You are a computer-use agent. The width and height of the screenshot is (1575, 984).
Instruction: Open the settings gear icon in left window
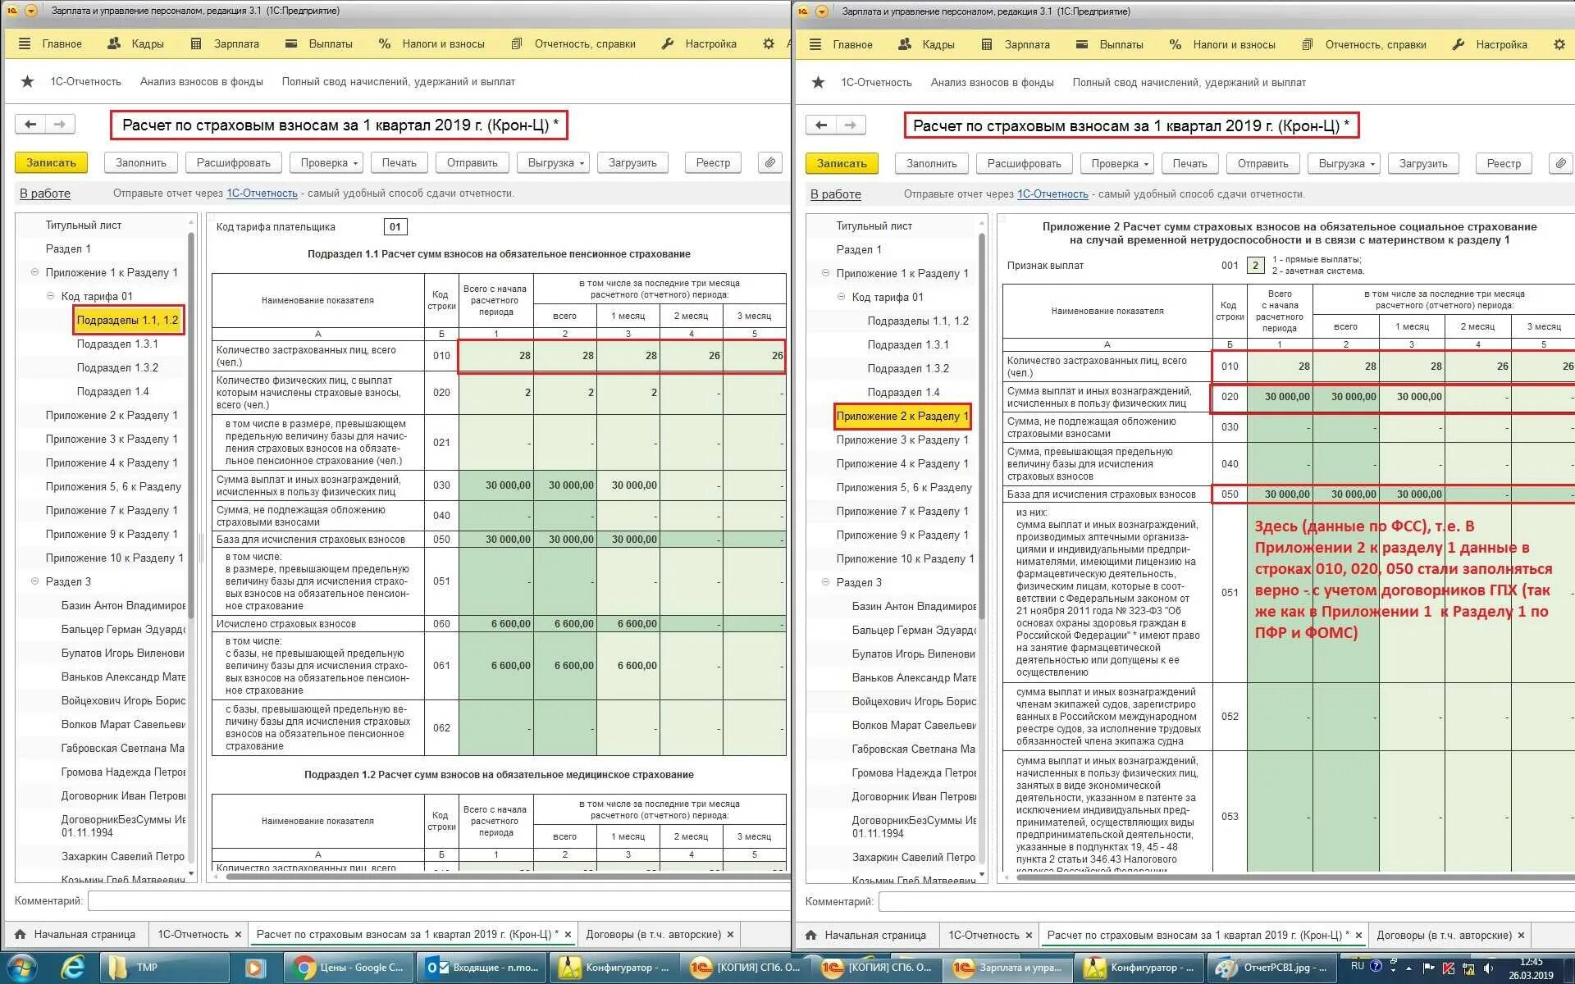[x=769, y=43]
